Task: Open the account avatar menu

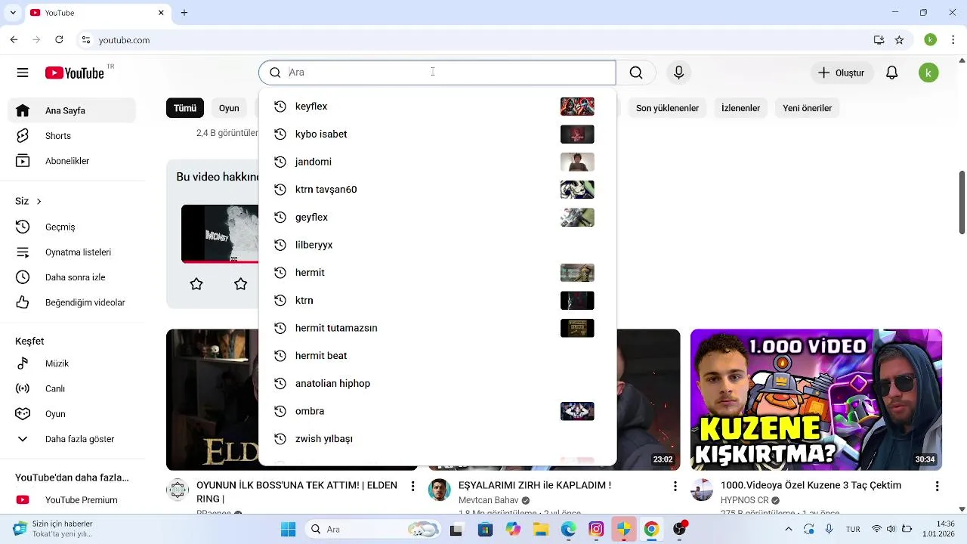Action: click(928, 73)
